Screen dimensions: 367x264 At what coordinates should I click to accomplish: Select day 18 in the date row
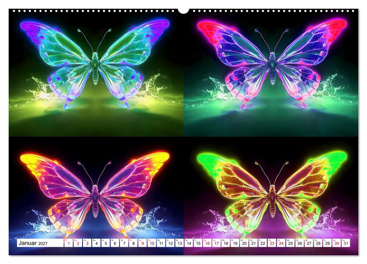coord(226,243)
